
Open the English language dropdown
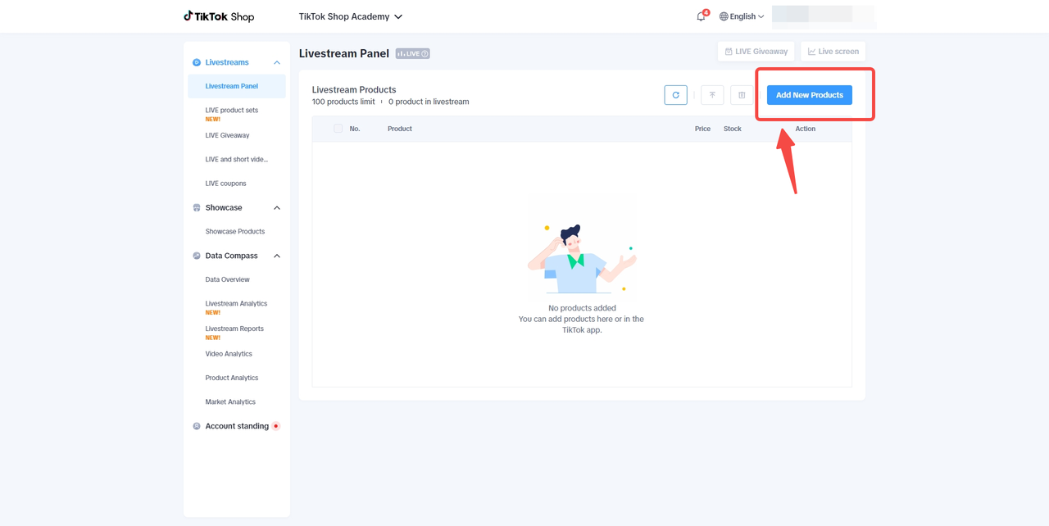pyautogui.click(x=742, y=16)
